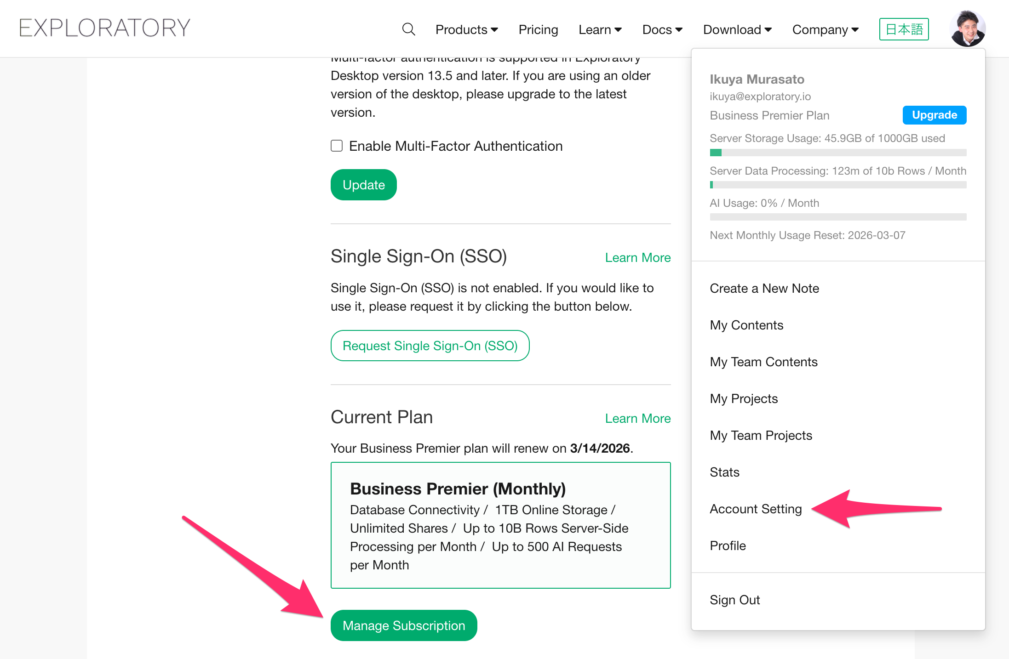Select Create a New Note
1009x659 pixels.
coord(764,289)
